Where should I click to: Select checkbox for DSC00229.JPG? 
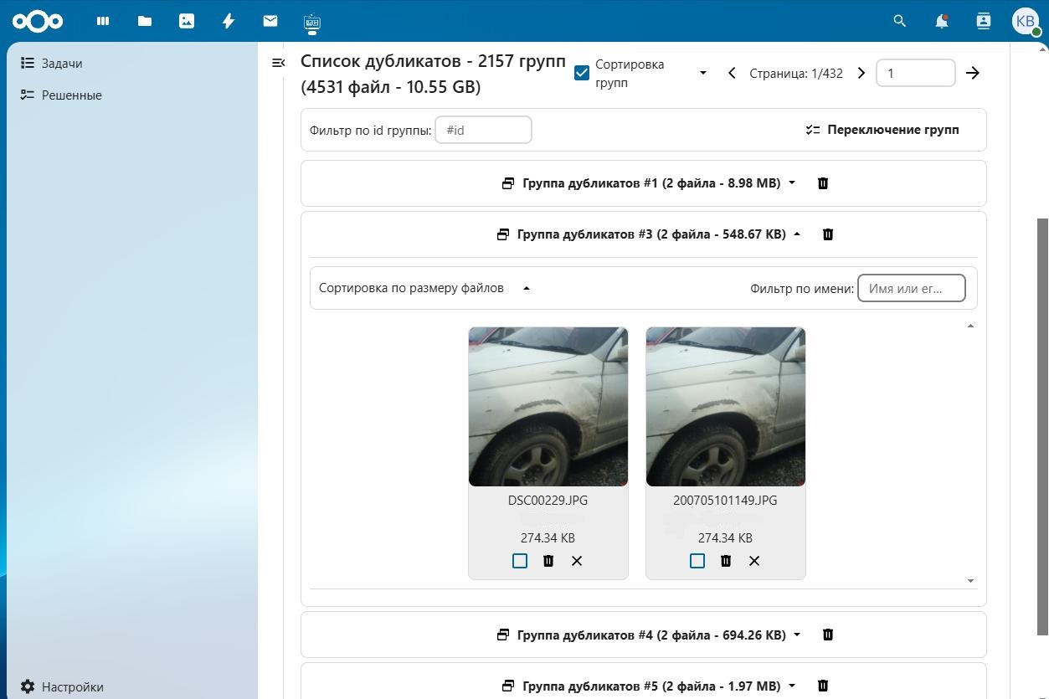click(x=520, y=561)
